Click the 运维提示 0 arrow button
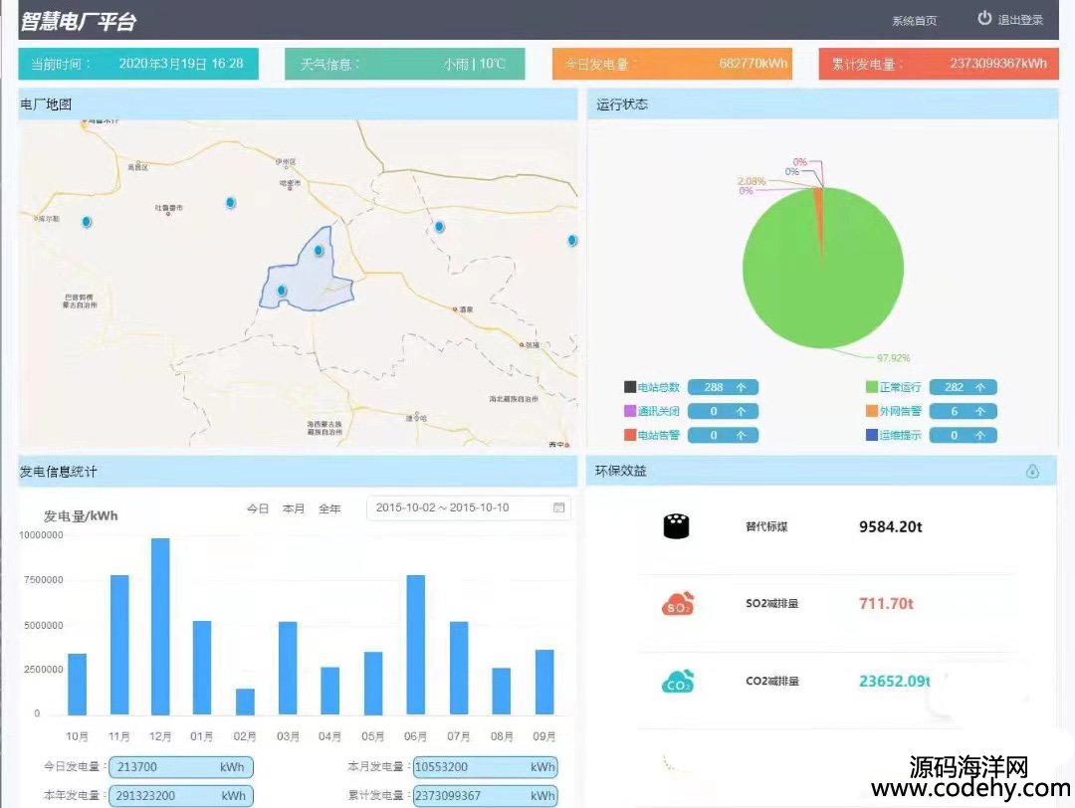 click(964, 435)
